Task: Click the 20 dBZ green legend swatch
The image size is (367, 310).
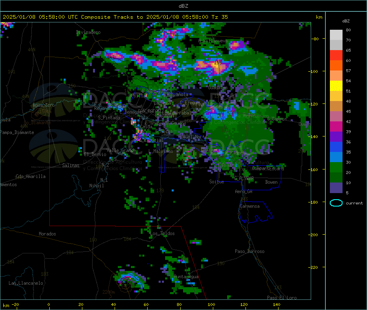Action: 336,167
